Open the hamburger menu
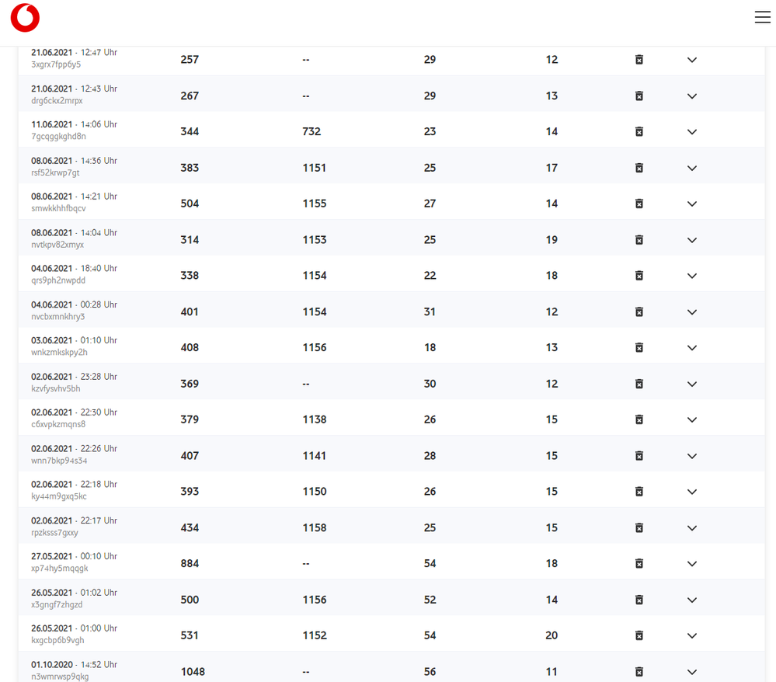This screenshot has height=682, width=776. [762, 16]
